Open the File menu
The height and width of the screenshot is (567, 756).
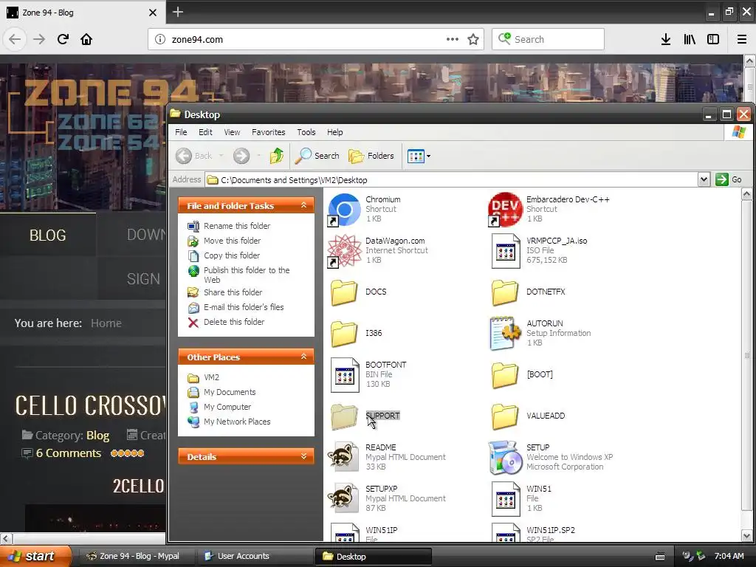click(181, 132)
